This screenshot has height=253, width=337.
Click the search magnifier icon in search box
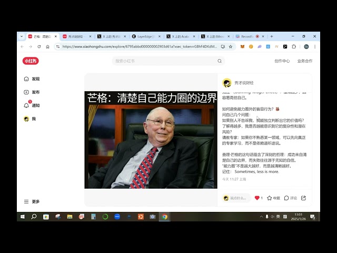pos(220,61)
